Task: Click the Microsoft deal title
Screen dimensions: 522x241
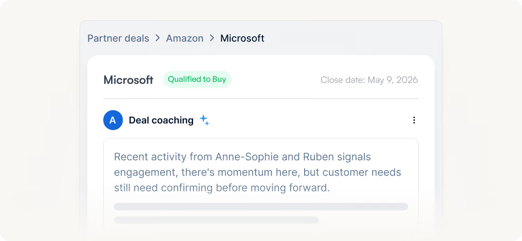Action: [x=128, y=80]
